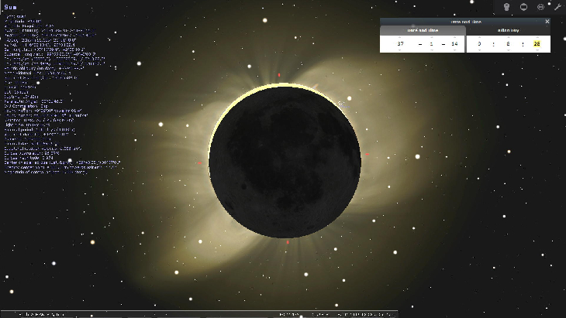Viewport: 566px width, 318px height.
Task: Click the bucket icon in top toolbar
Action: point(506,7)
